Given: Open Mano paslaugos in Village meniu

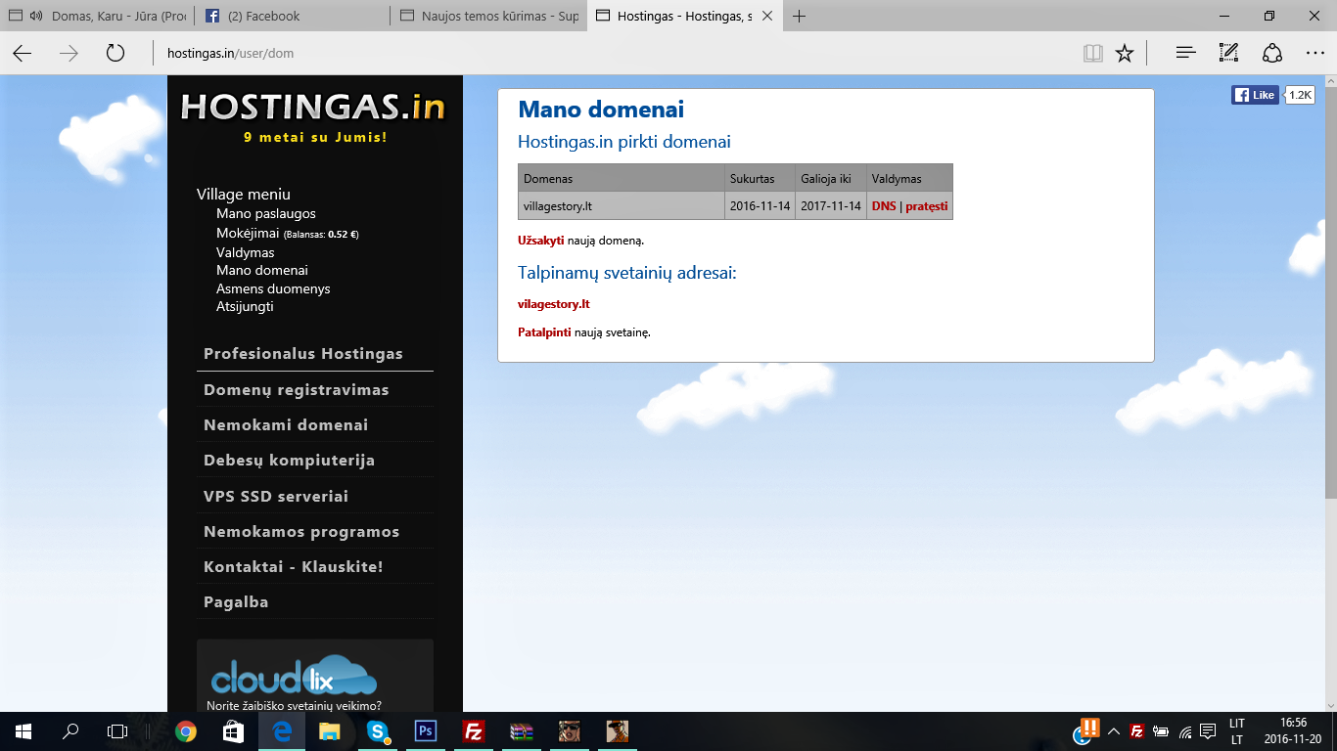Looking at the screenshot, I should pyautogui.click(x=266, y=213).
